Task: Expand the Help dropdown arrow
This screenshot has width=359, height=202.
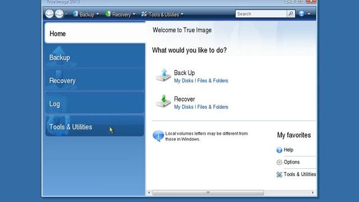Action: 309,14
